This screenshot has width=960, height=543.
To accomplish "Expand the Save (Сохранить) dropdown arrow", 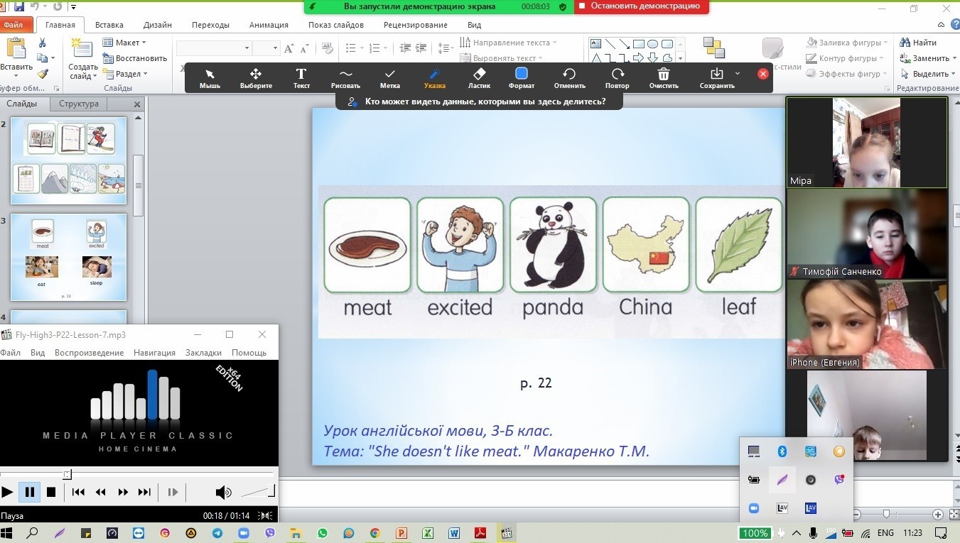I will click(x=738, y=73).
